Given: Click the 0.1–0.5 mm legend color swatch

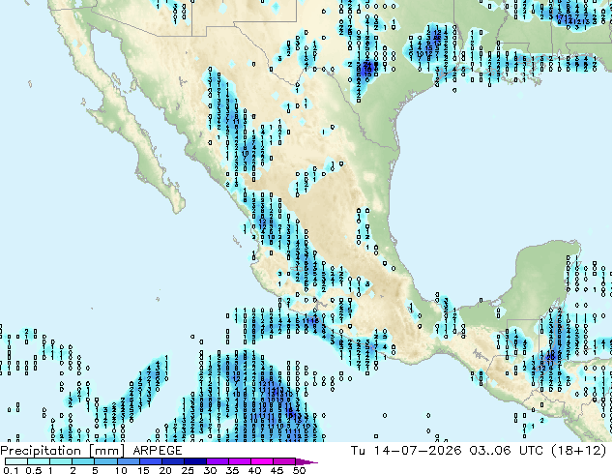Looking at the screenshot, I should [16, 461].
